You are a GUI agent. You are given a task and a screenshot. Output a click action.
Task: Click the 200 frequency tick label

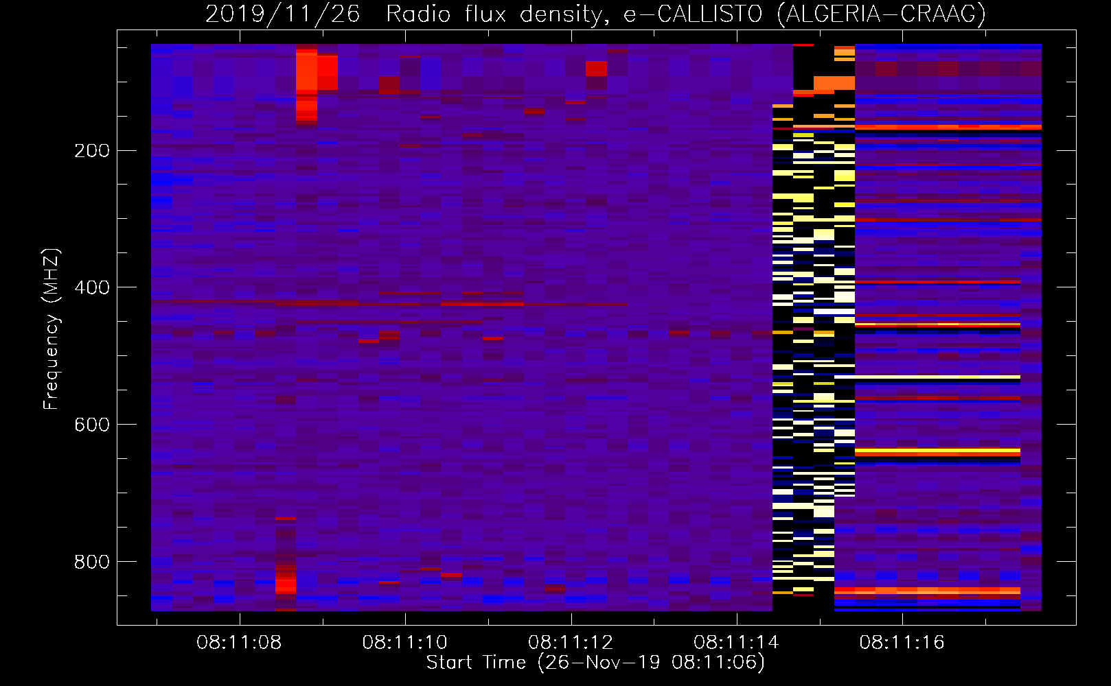(92, 150)
